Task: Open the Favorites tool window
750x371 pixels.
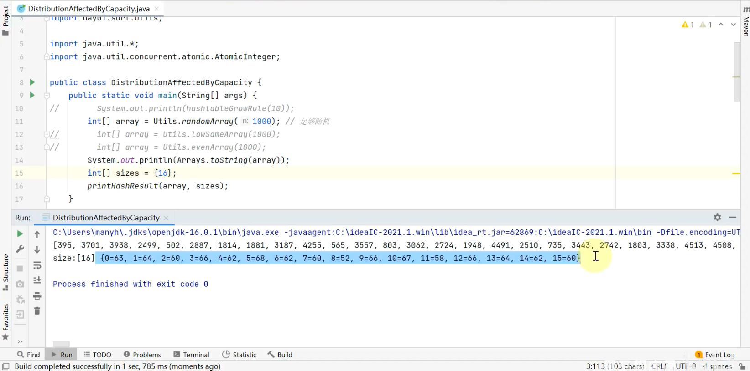Action: 5,322
